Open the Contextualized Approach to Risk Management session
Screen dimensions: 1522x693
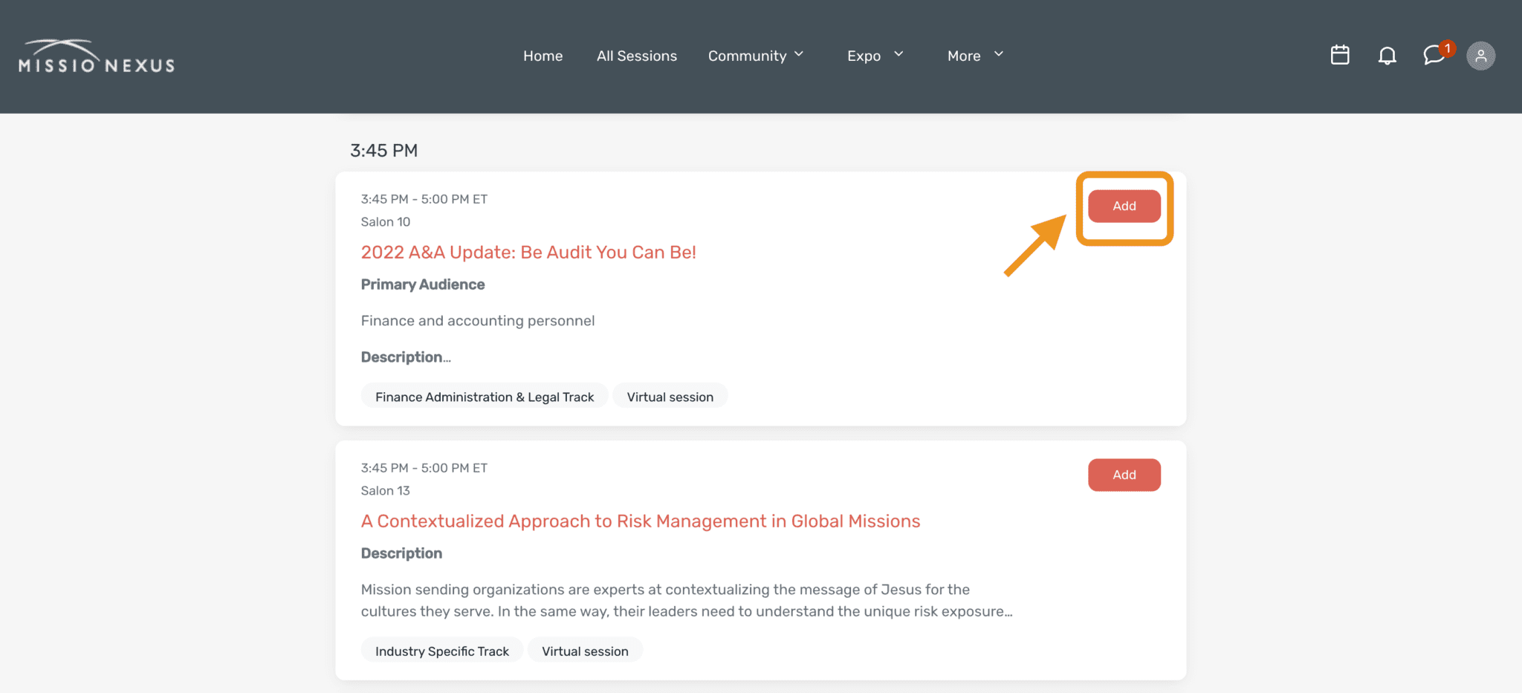640,521
